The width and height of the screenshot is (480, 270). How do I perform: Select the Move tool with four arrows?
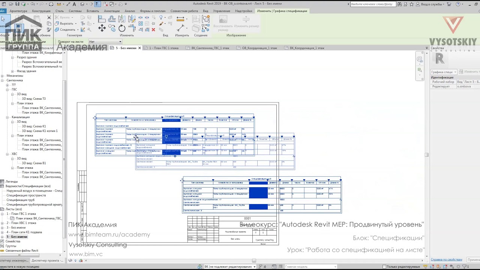pyautogui.click(x=102, y=28)
